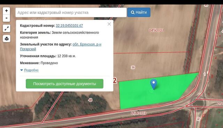Click the blue location pin marker
Viewport: 223px width, 128px height.
154,84
